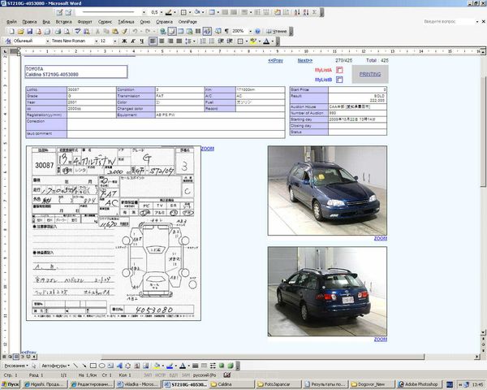Select the Rectangle drawing tool
This screenshot has width=487, height=390.
point(93,366)
